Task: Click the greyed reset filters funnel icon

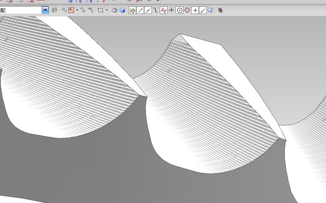Action: (64, 10)
